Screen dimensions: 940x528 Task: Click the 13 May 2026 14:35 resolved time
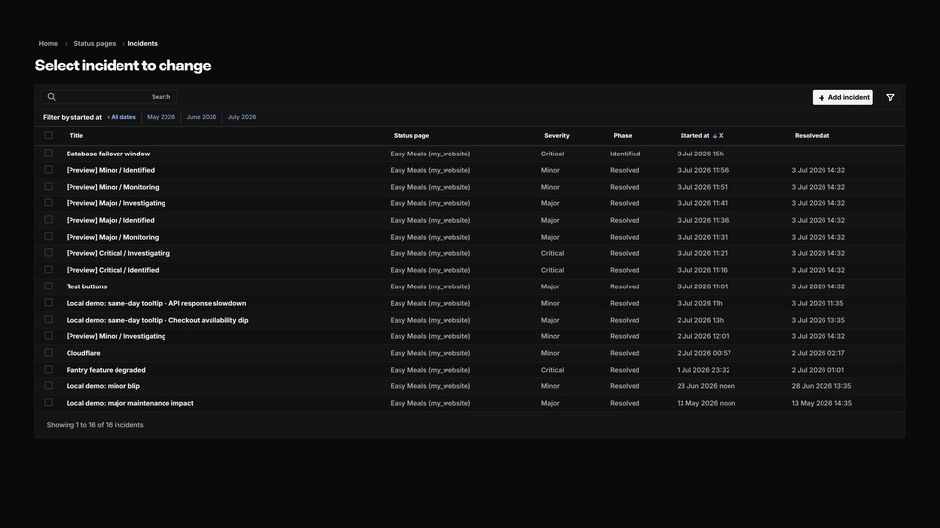click(822, 403)
